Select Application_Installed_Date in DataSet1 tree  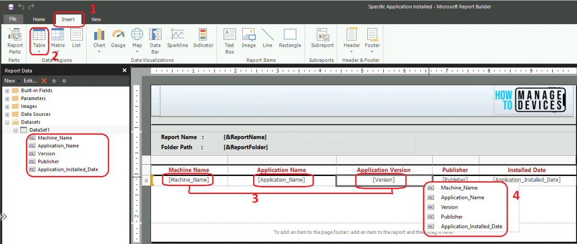click(x=68, y=170)
